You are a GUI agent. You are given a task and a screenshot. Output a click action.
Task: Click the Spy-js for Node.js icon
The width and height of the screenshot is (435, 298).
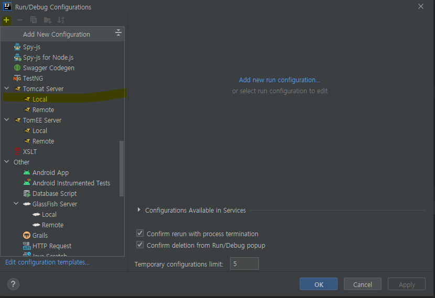(17, 58)
